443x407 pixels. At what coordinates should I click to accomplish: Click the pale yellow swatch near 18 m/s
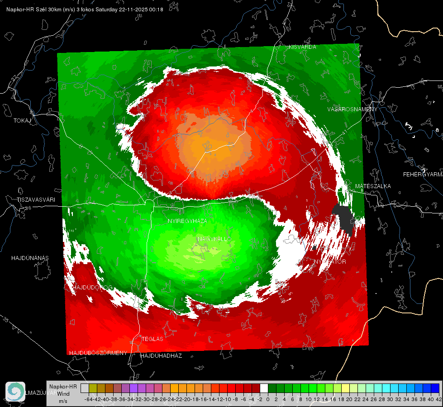[x=345, y=388]
